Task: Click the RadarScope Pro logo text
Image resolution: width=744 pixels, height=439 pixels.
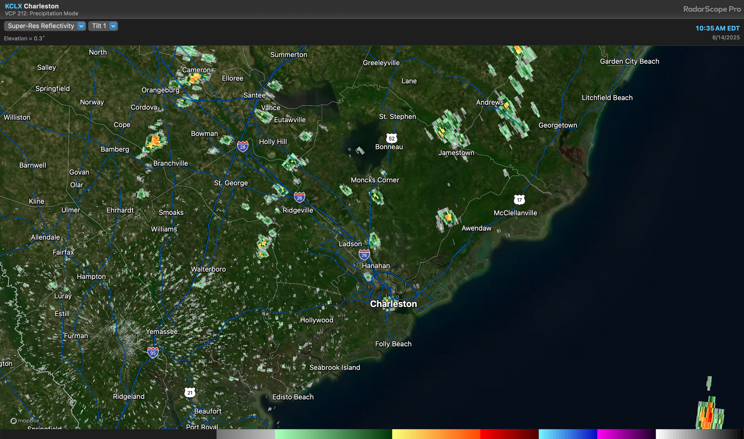Action: coord(712,9)
